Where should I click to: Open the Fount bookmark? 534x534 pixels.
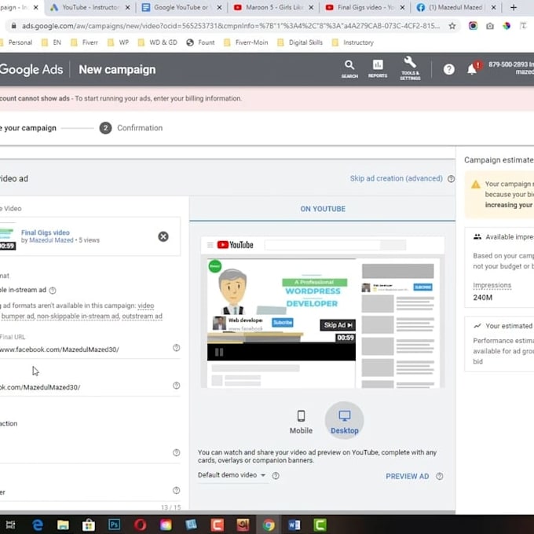pos(200,42)
